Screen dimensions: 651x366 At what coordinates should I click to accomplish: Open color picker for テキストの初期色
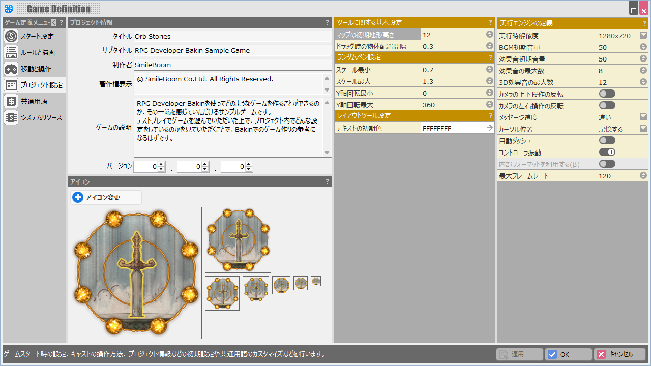tap(489, 129)
